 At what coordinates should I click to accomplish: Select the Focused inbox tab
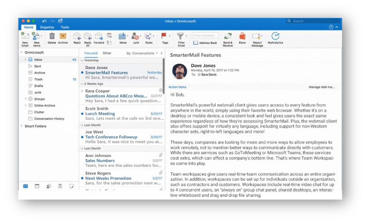tap(91, 53)
